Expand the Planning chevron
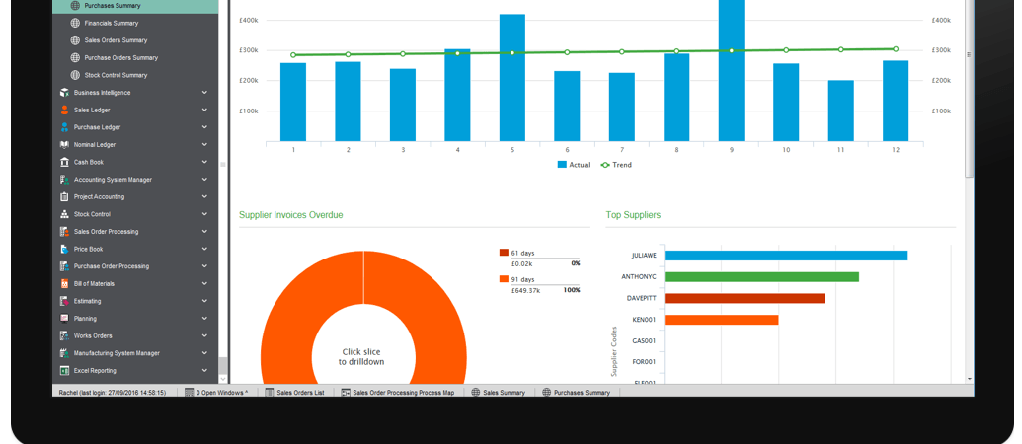 pyautogui.click(x=204, y=319)
